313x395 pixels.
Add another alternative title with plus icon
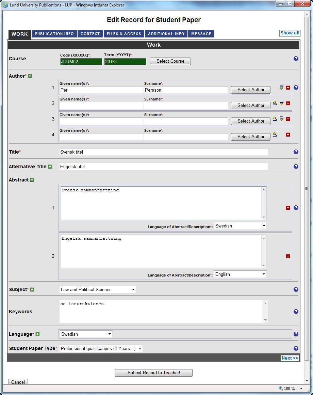(x=50, y=167)
